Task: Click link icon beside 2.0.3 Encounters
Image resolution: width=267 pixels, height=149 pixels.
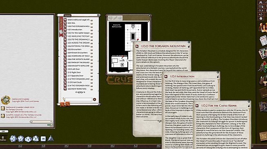Action: pos(65,49)
